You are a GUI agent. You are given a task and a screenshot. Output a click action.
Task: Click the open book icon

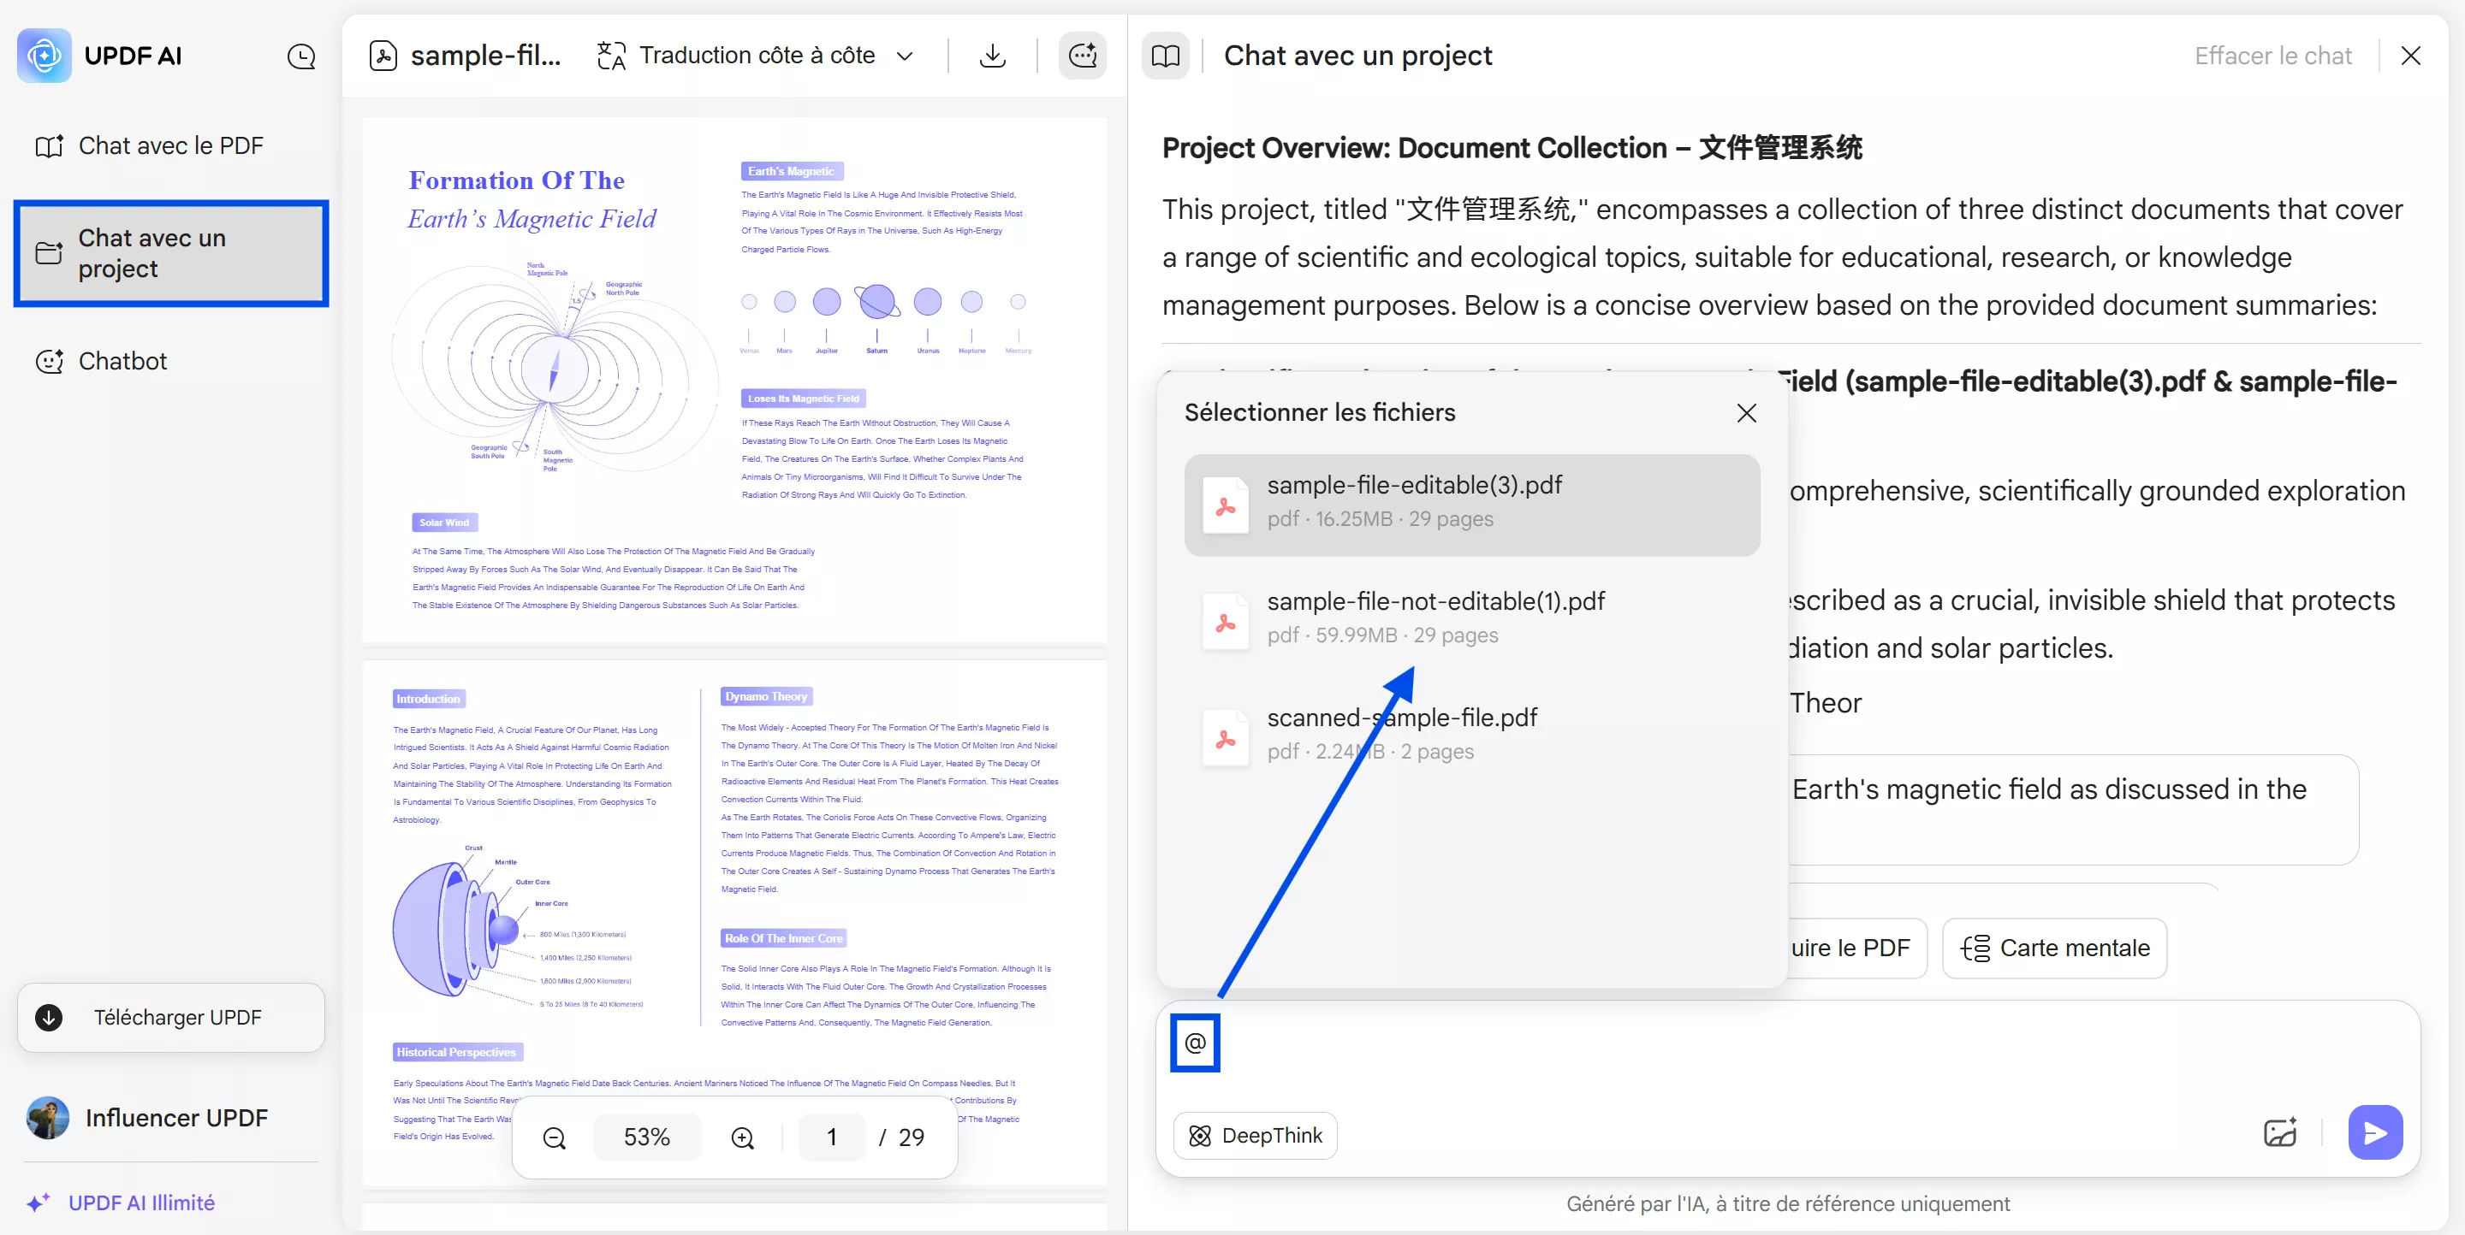point(1166,56)
